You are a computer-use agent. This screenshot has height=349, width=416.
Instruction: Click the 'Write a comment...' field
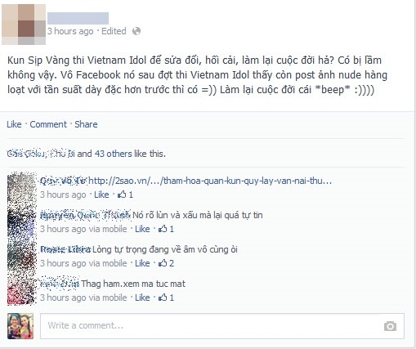(222, 326)
